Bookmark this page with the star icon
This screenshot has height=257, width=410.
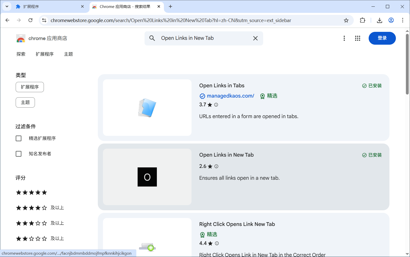point(346,20)
